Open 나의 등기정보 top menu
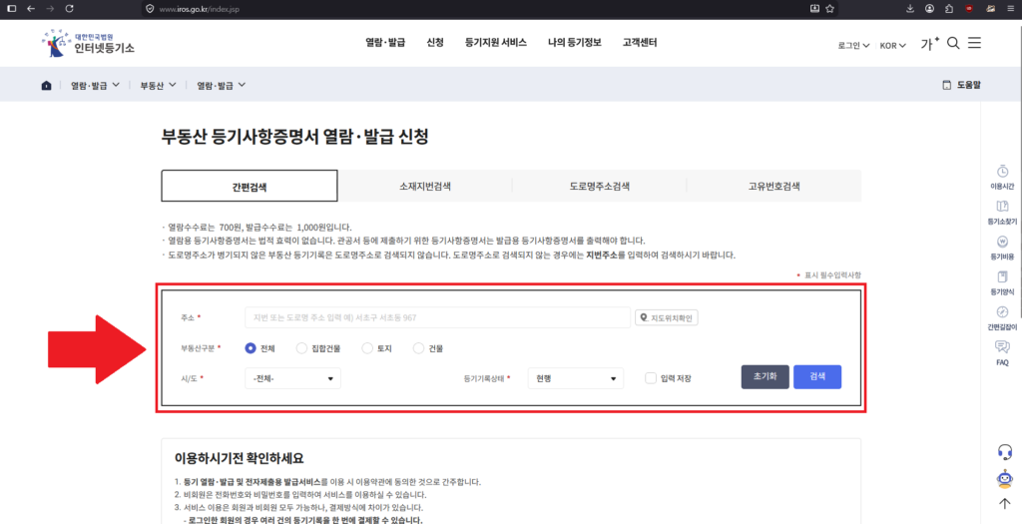The width and height of the screenshot is (1022, 524). click(x=574, y=42)
